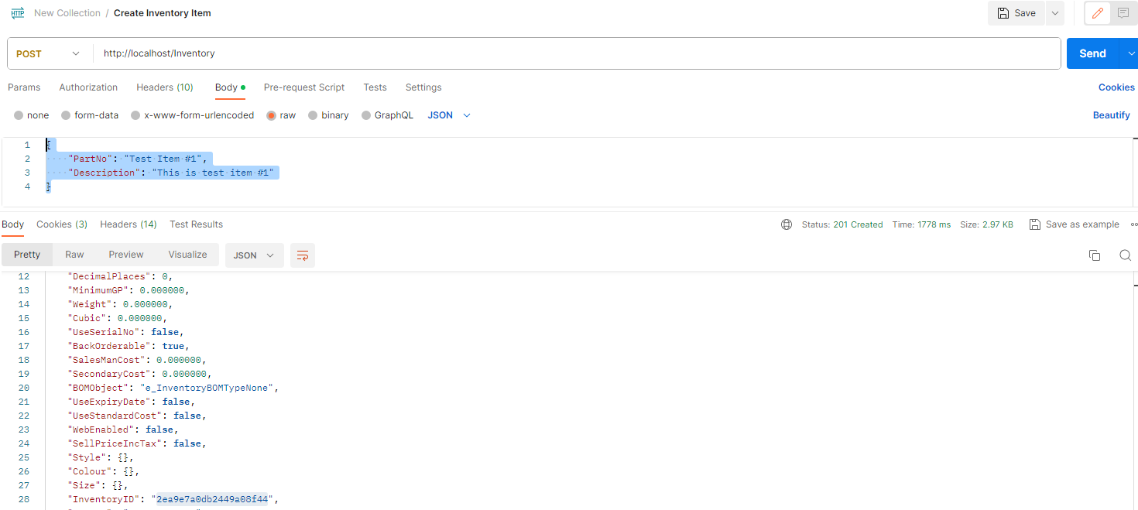1138x510 pixels.
Task: Click the Beautify link
Action: click(x=1111, y=115)
